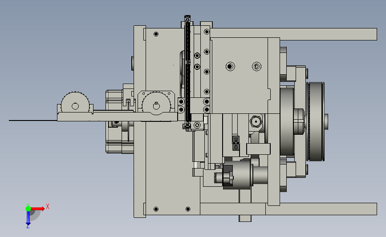
Task: Click the green Y axis dot of the triad
Action: [x=28, y=209]
